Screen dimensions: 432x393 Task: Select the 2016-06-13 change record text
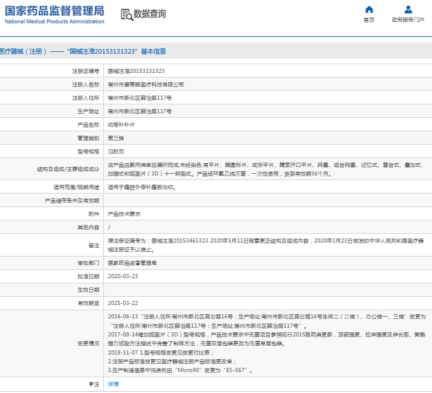coord(267,321)
